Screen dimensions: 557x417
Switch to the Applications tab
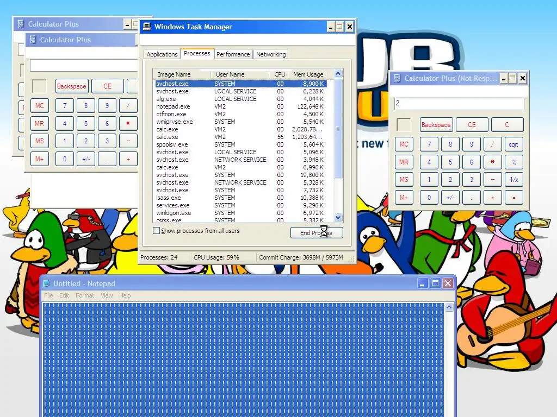pyautogui.click(x=162, y=54)
